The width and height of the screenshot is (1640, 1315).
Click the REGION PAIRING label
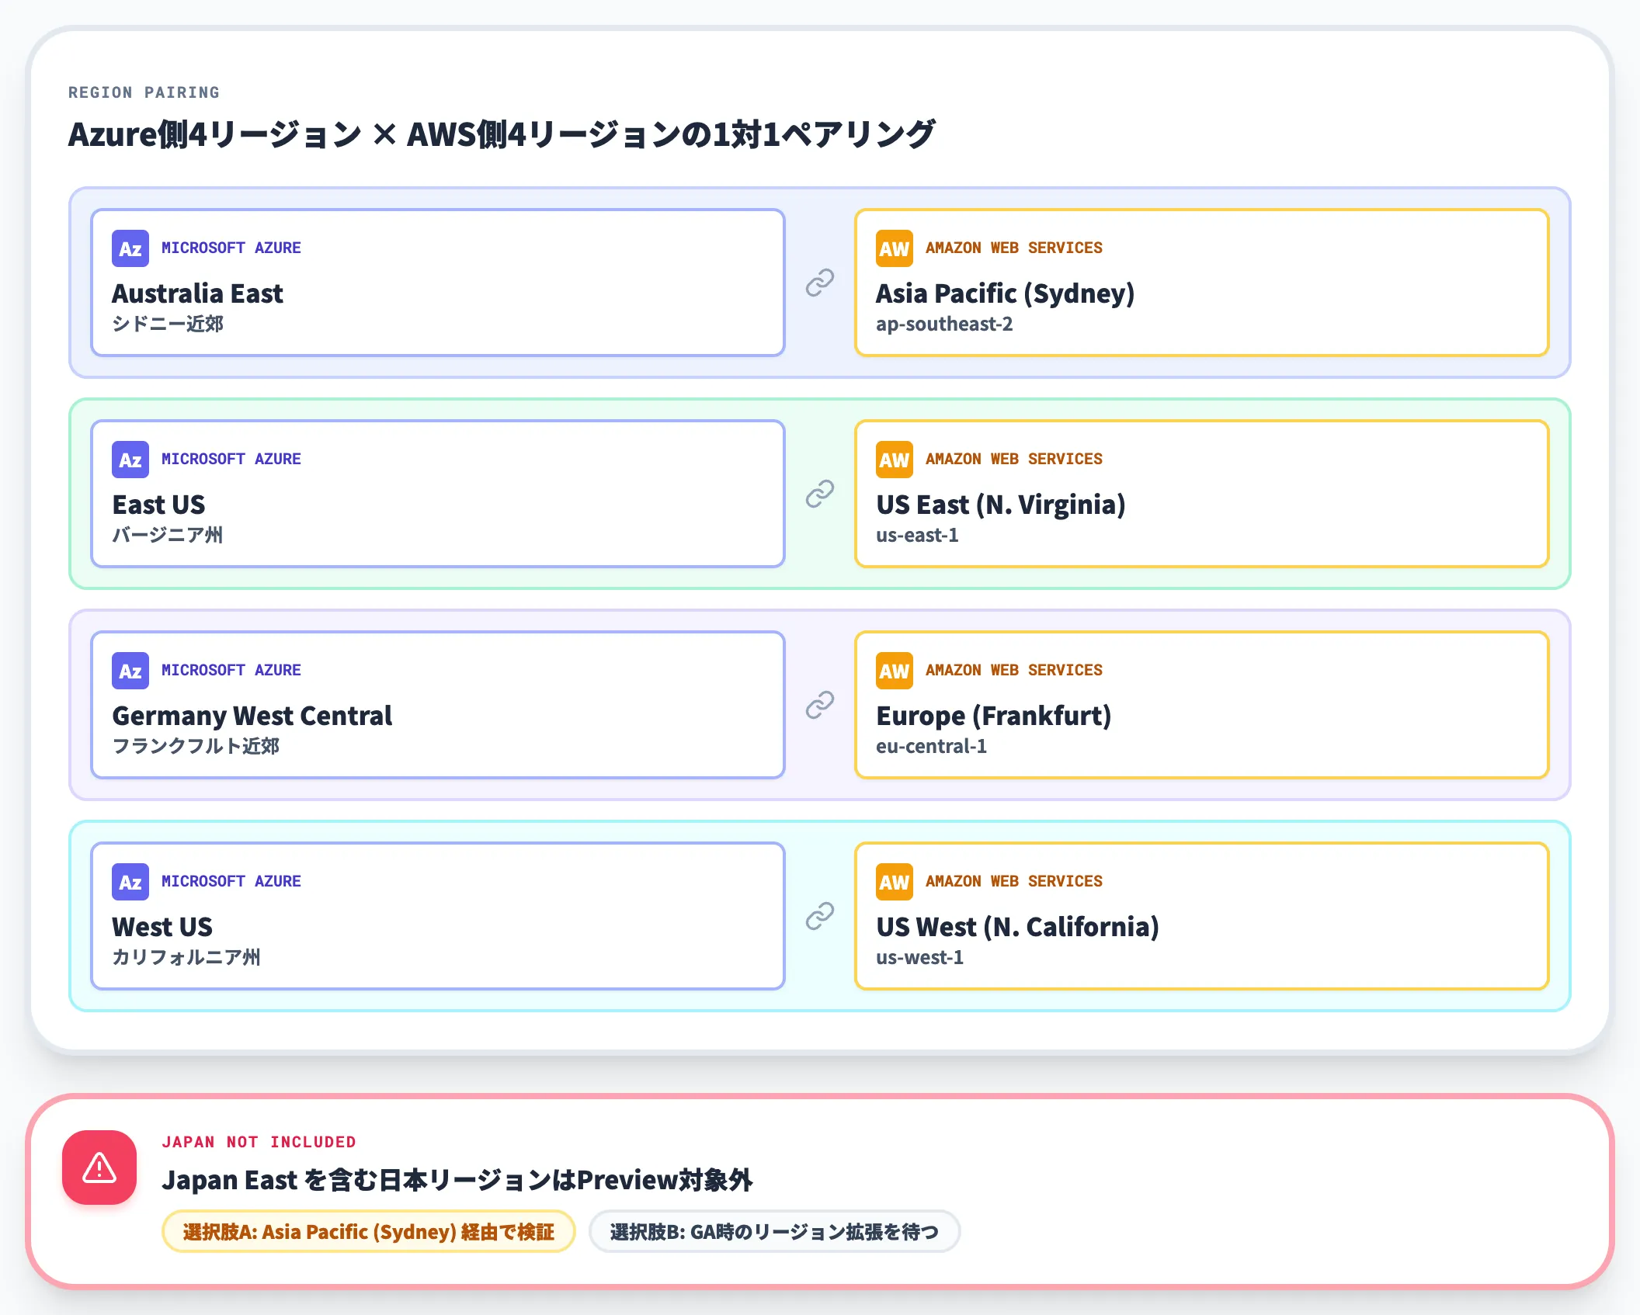click(x=144, y=92)
